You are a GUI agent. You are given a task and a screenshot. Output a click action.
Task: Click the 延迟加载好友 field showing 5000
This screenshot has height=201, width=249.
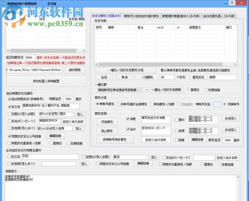pos(30,57)
